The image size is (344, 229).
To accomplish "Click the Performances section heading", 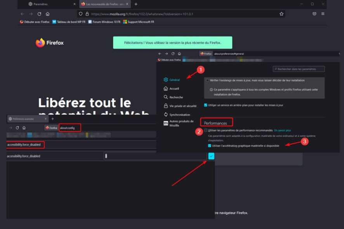I will coord(215,123).
